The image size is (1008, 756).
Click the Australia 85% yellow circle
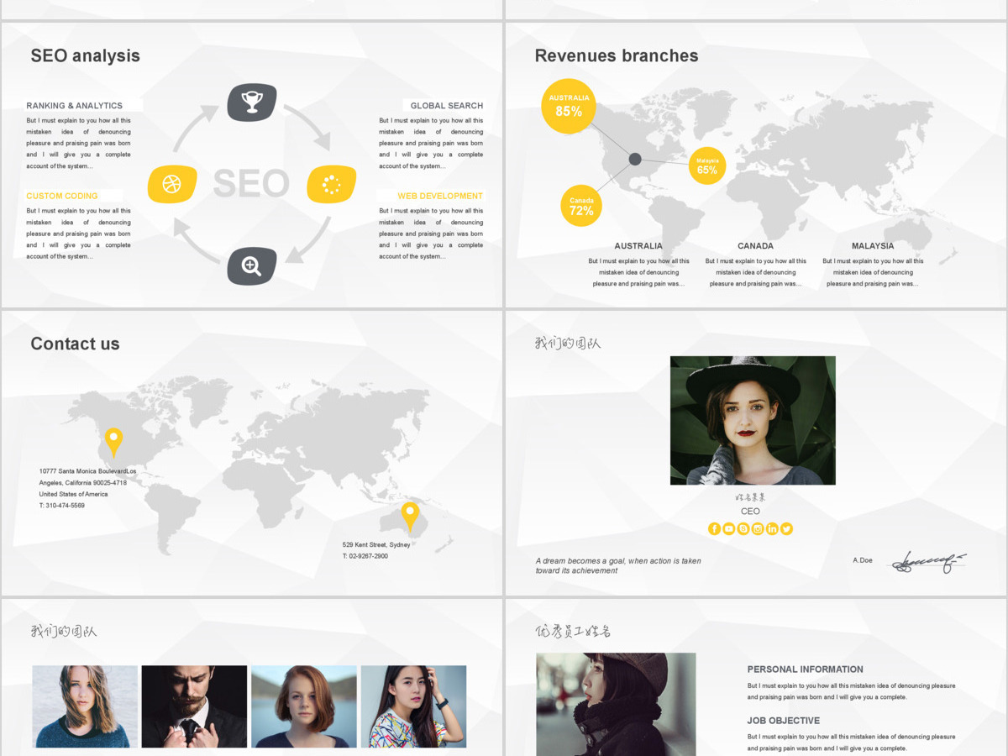[569, 106]
